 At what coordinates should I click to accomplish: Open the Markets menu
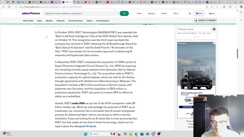(x=49, y=21)
